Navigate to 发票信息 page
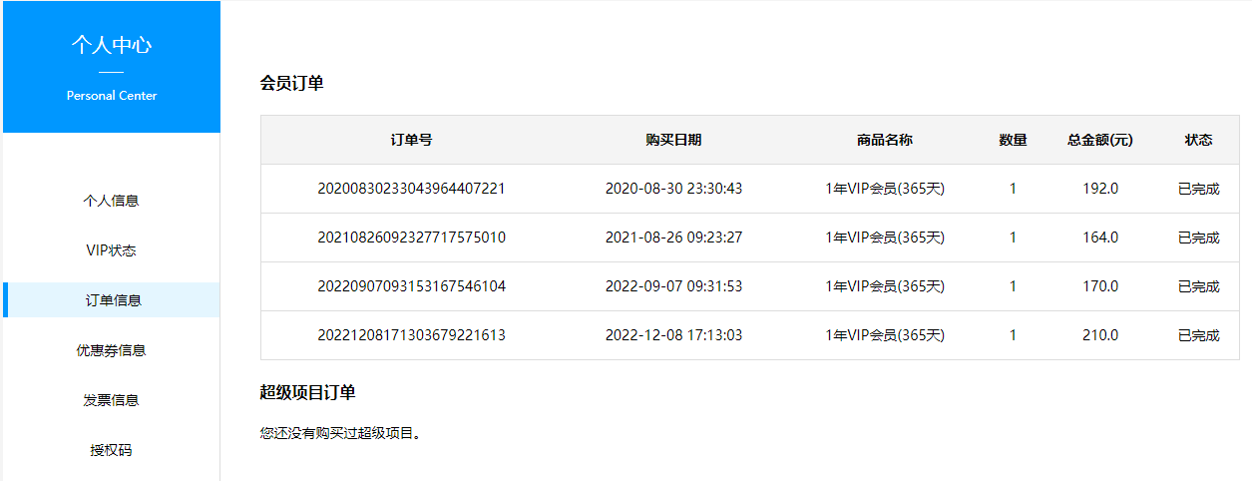 111,400
